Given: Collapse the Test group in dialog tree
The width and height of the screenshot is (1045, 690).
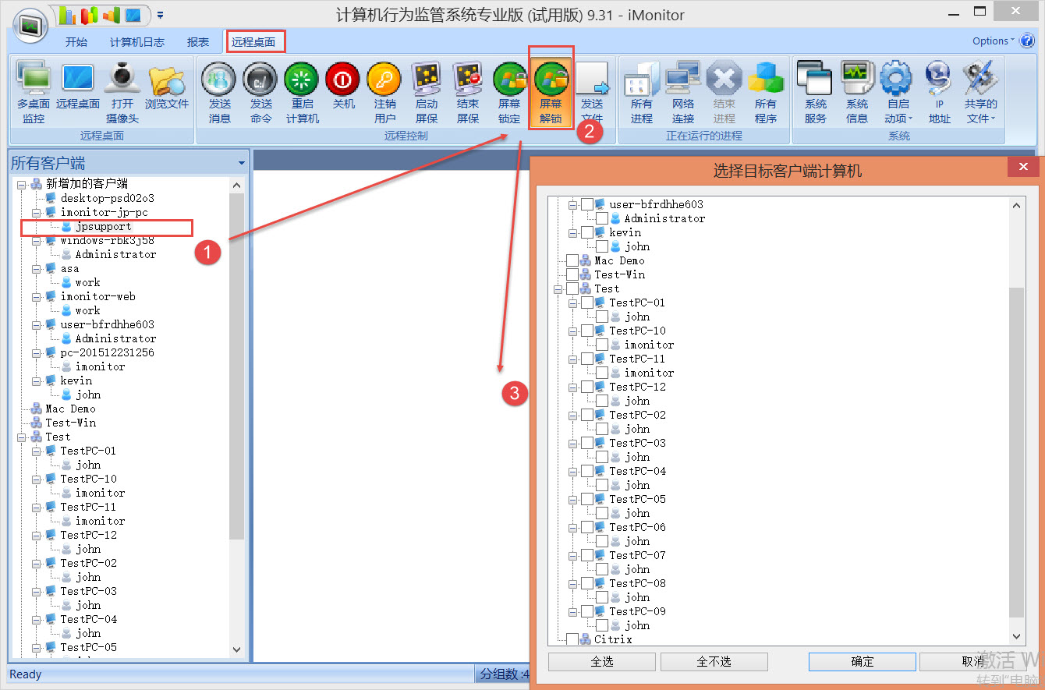Looking at the screenshot, I should [x=558, y=288].
